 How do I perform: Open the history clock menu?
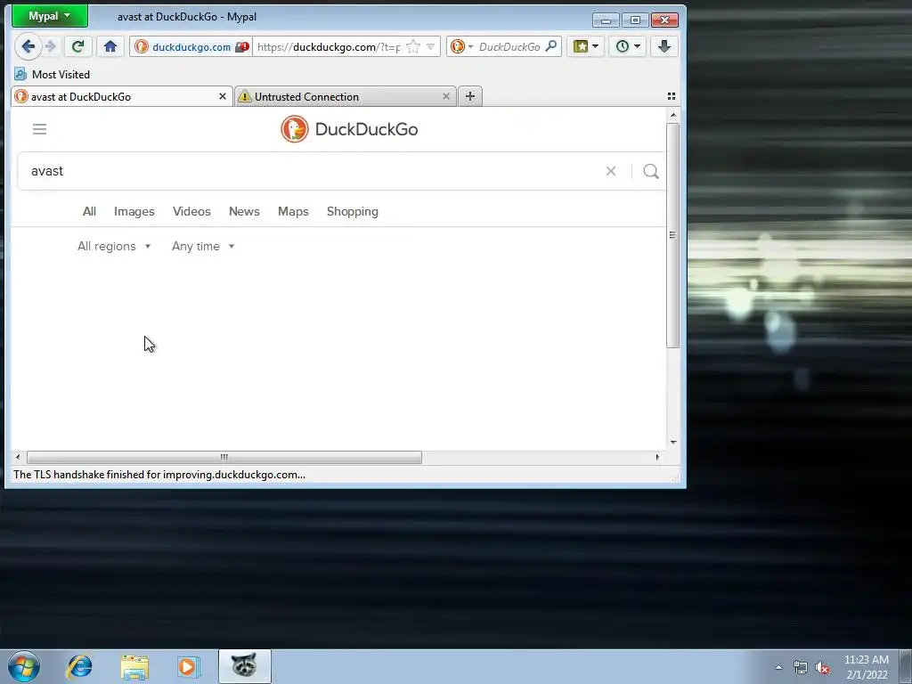pos(628,46)
